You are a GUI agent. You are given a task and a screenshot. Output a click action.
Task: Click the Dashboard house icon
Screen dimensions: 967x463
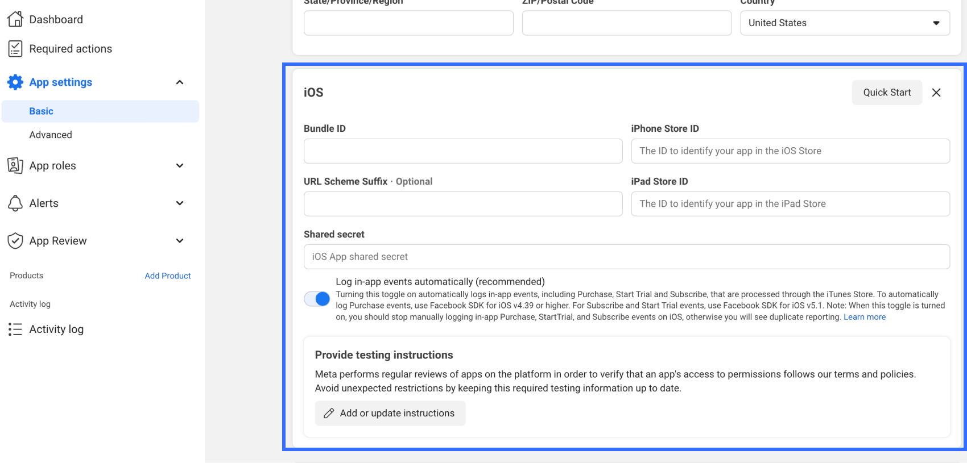[15, 19]
